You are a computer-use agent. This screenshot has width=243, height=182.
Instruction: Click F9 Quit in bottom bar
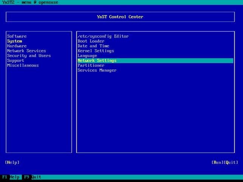pos(33,177)
